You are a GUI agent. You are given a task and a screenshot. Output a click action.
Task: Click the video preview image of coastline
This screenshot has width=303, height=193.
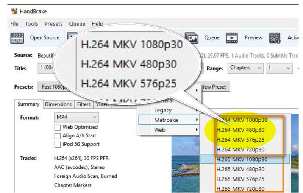click(x=186, y=164)
